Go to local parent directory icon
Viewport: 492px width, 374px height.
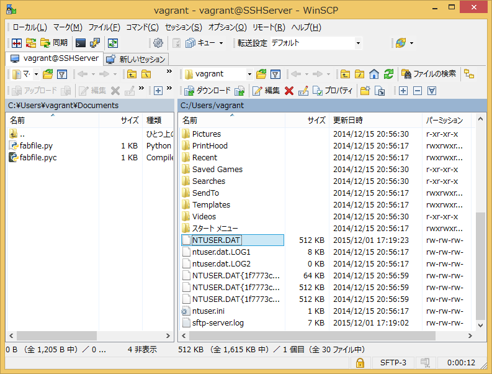point(132,75)
